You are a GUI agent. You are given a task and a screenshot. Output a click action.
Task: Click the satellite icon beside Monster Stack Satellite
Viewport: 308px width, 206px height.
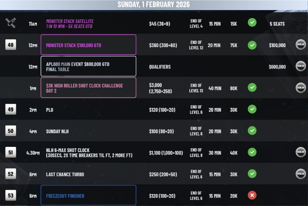coord(11,23)
